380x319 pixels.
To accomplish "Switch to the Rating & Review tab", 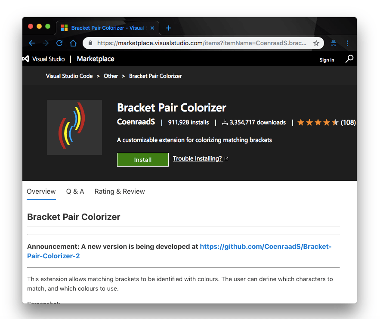I will click(x=120, y=192).
